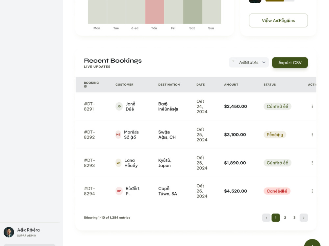This screenshot has height=246, width=329.
Task: Open the status filter dropdown
Action: click(x=249, y=62)
